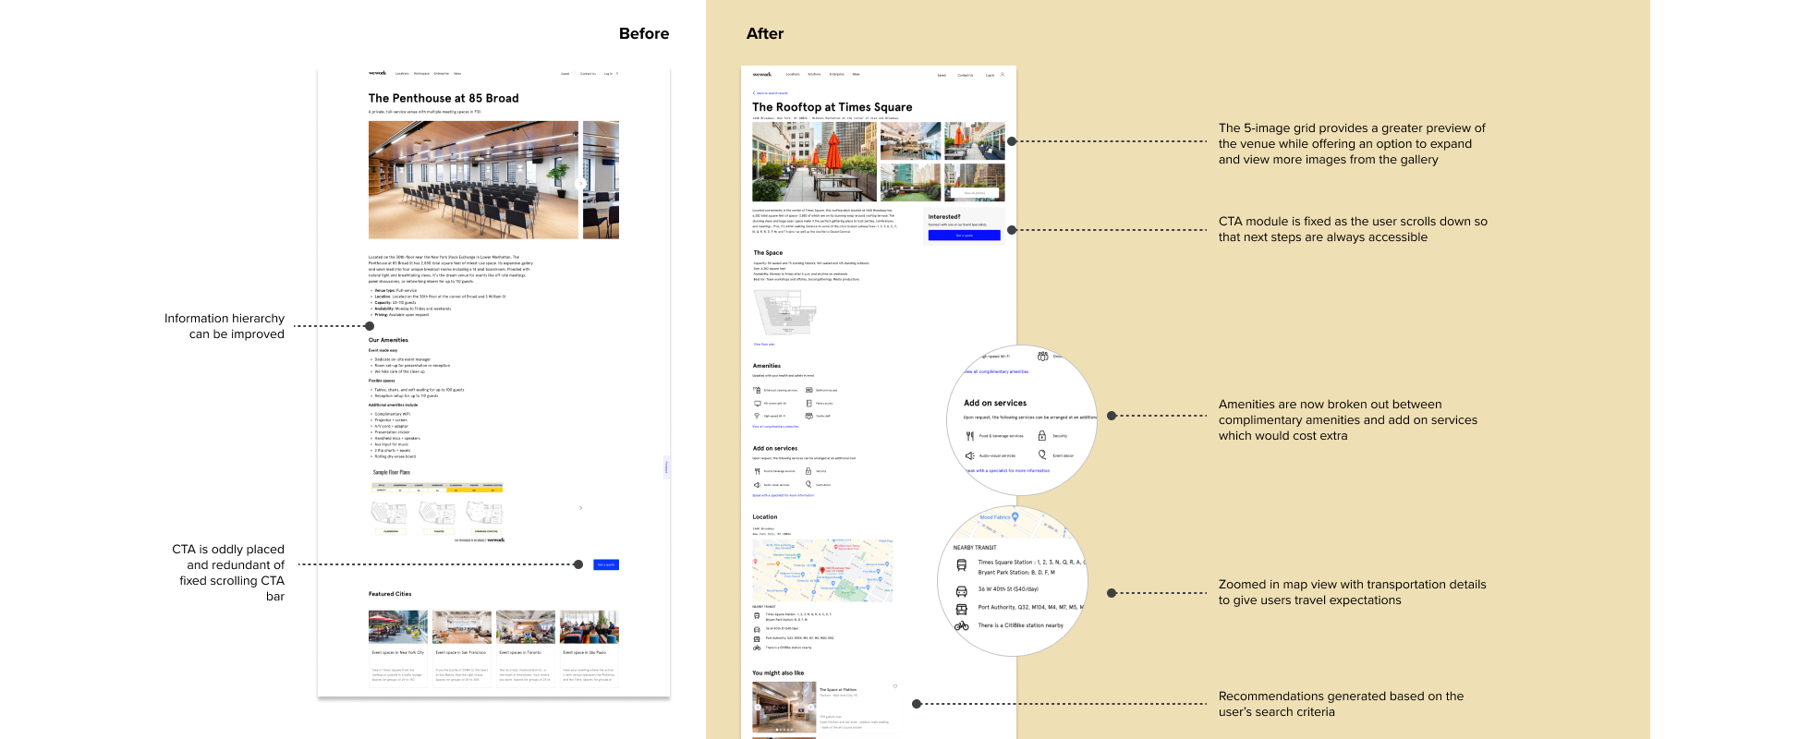The width and height of the screenshot is (1811, 739).
Task: Click the blue side feedback tab in Before page
Action: [x=666, y=467]
